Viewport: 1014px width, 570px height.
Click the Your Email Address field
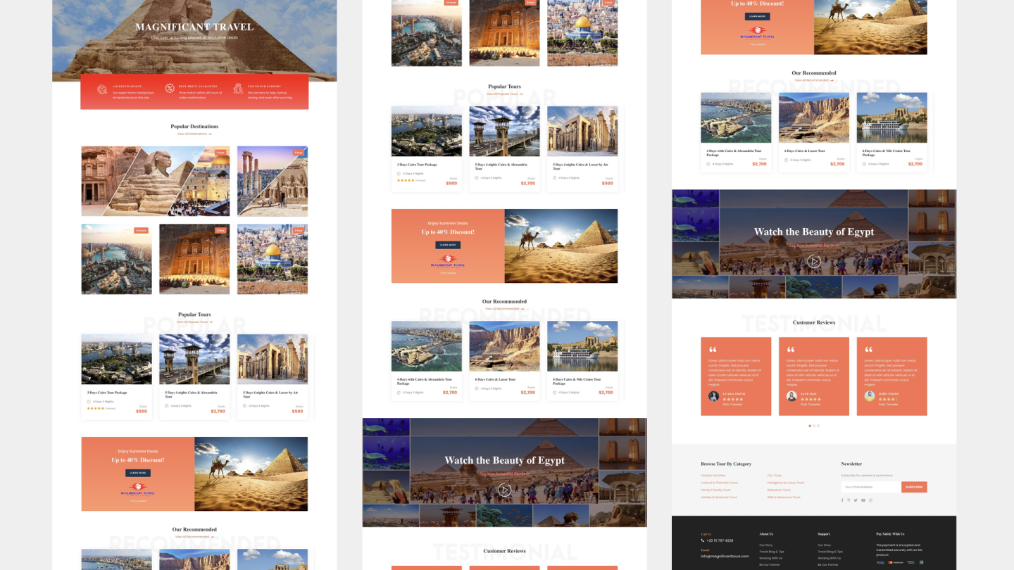[x=871, y=487]
